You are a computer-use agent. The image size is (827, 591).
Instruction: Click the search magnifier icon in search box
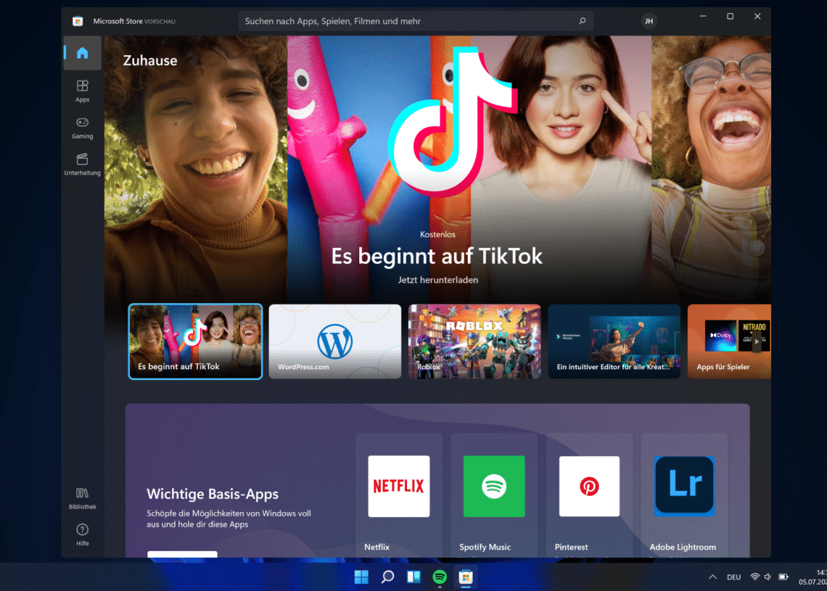[x=583, y=21]
